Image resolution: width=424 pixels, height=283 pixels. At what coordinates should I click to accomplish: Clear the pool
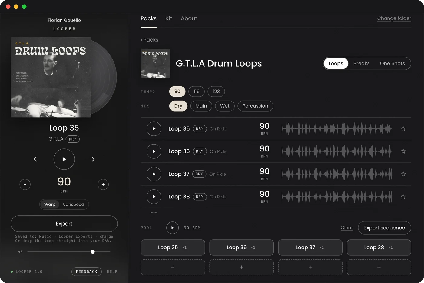(x=347, y=228)
